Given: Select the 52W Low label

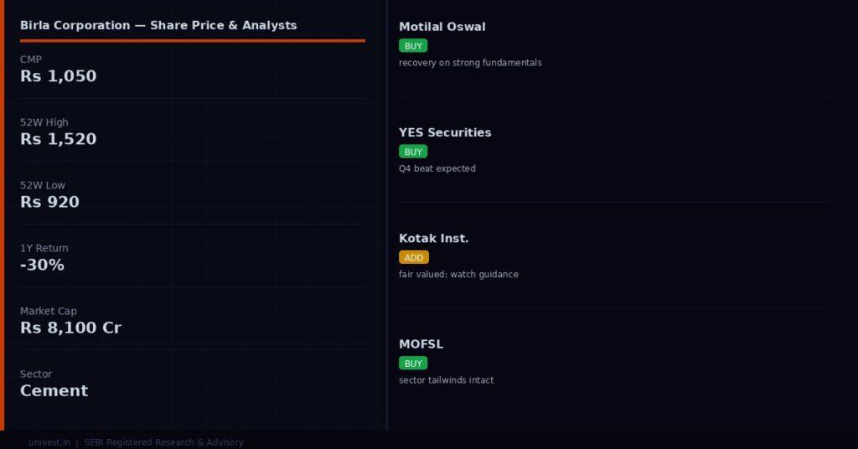Looking at the screenshot, I should pos(43,185).
